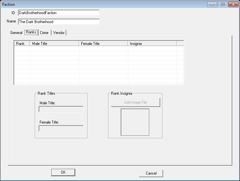Open the Crime tab
This screenshot has width=240, height=181.
pos(44,33)
